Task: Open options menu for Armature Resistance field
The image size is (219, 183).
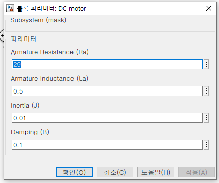Action: coord(206,64)
